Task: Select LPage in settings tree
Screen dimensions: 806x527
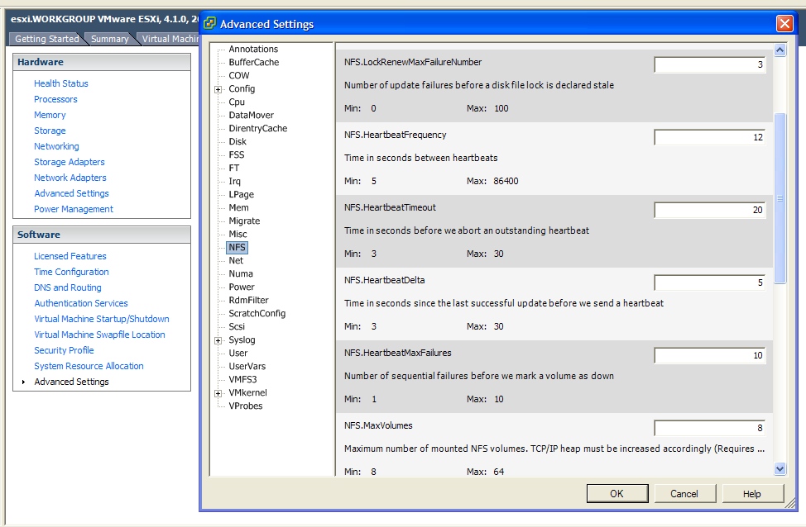Action: click(x=241, y=194)
